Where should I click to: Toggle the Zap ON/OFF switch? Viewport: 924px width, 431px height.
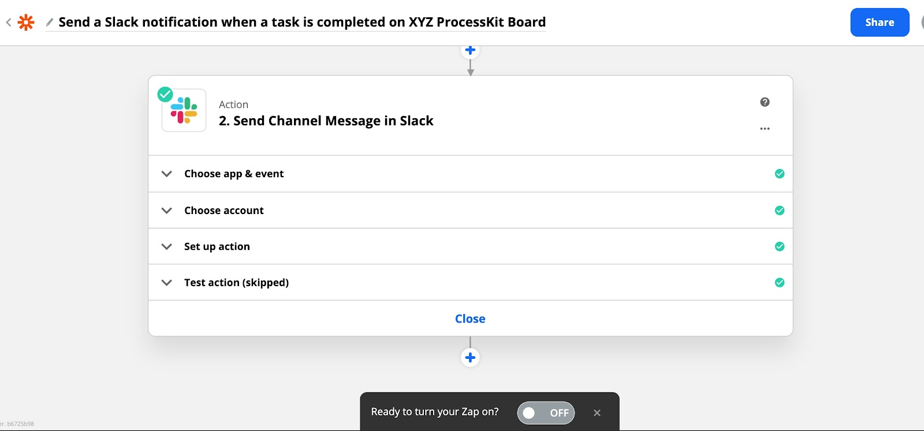(545, 413)
